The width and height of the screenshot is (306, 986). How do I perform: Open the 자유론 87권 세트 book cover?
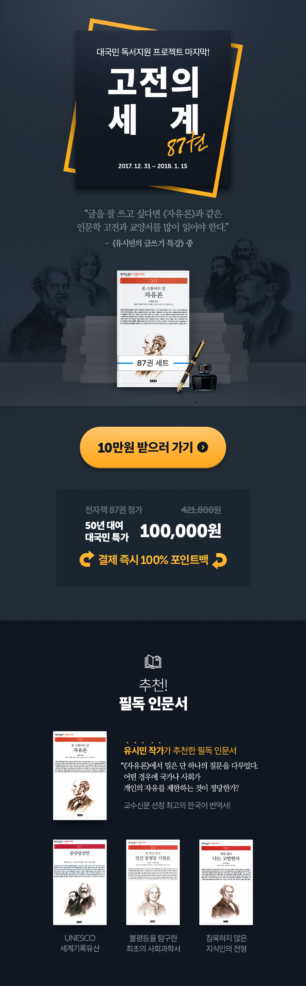[153, 329]
